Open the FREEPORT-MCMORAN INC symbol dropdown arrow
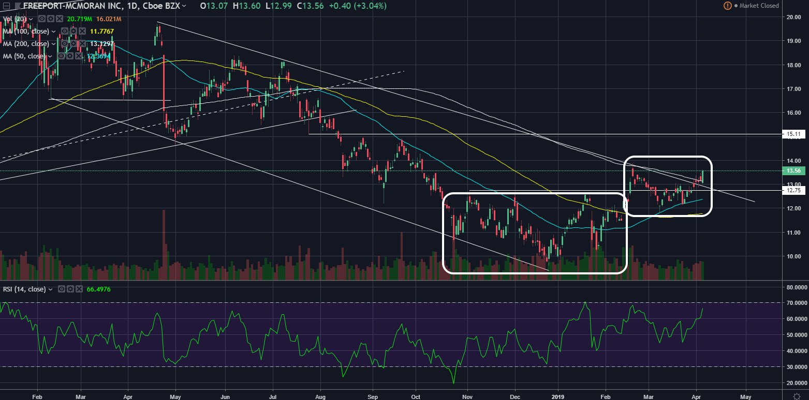Viewport: 809px width, 400px height. point(184,6)
